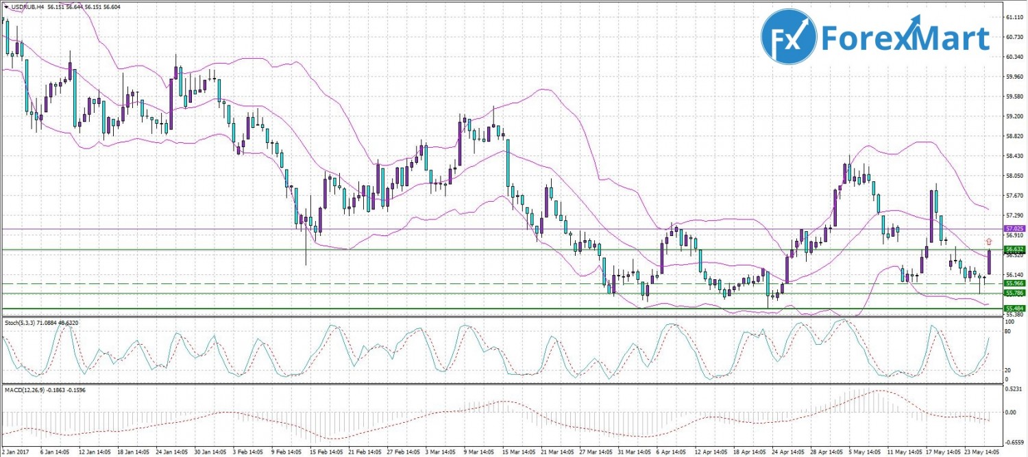The image size is (1028, 457).
Task: Click the MACD 0.5231 scale value
Action: [1013, 389]
